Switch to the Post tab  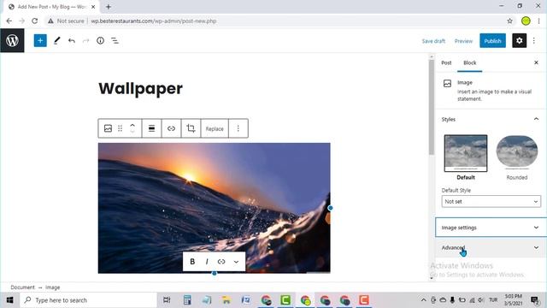(x=446, y=62)
